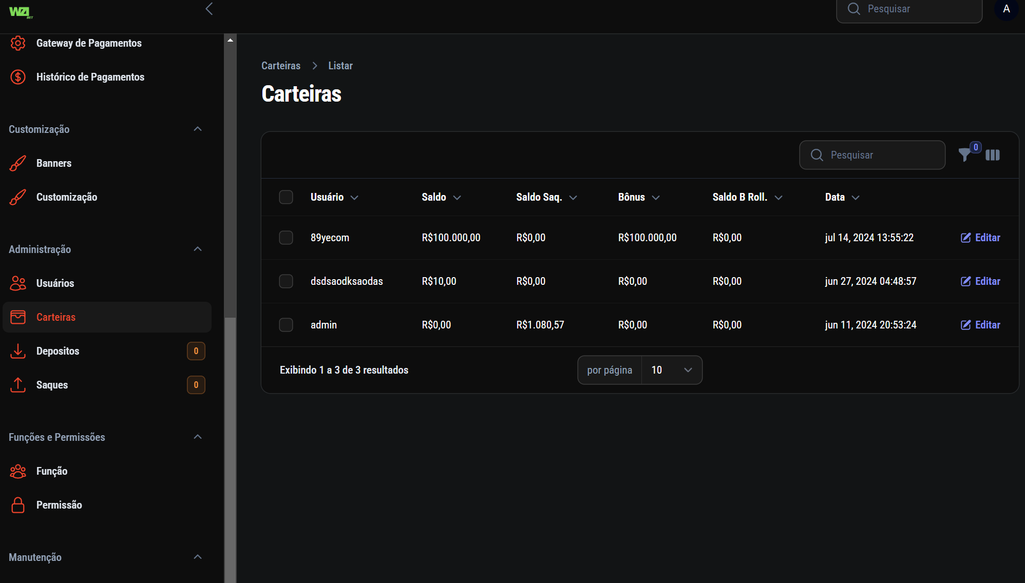Click the Depositos download icon
The width and height of the screenshot is (1025, 583).
[x=18, y=351]
